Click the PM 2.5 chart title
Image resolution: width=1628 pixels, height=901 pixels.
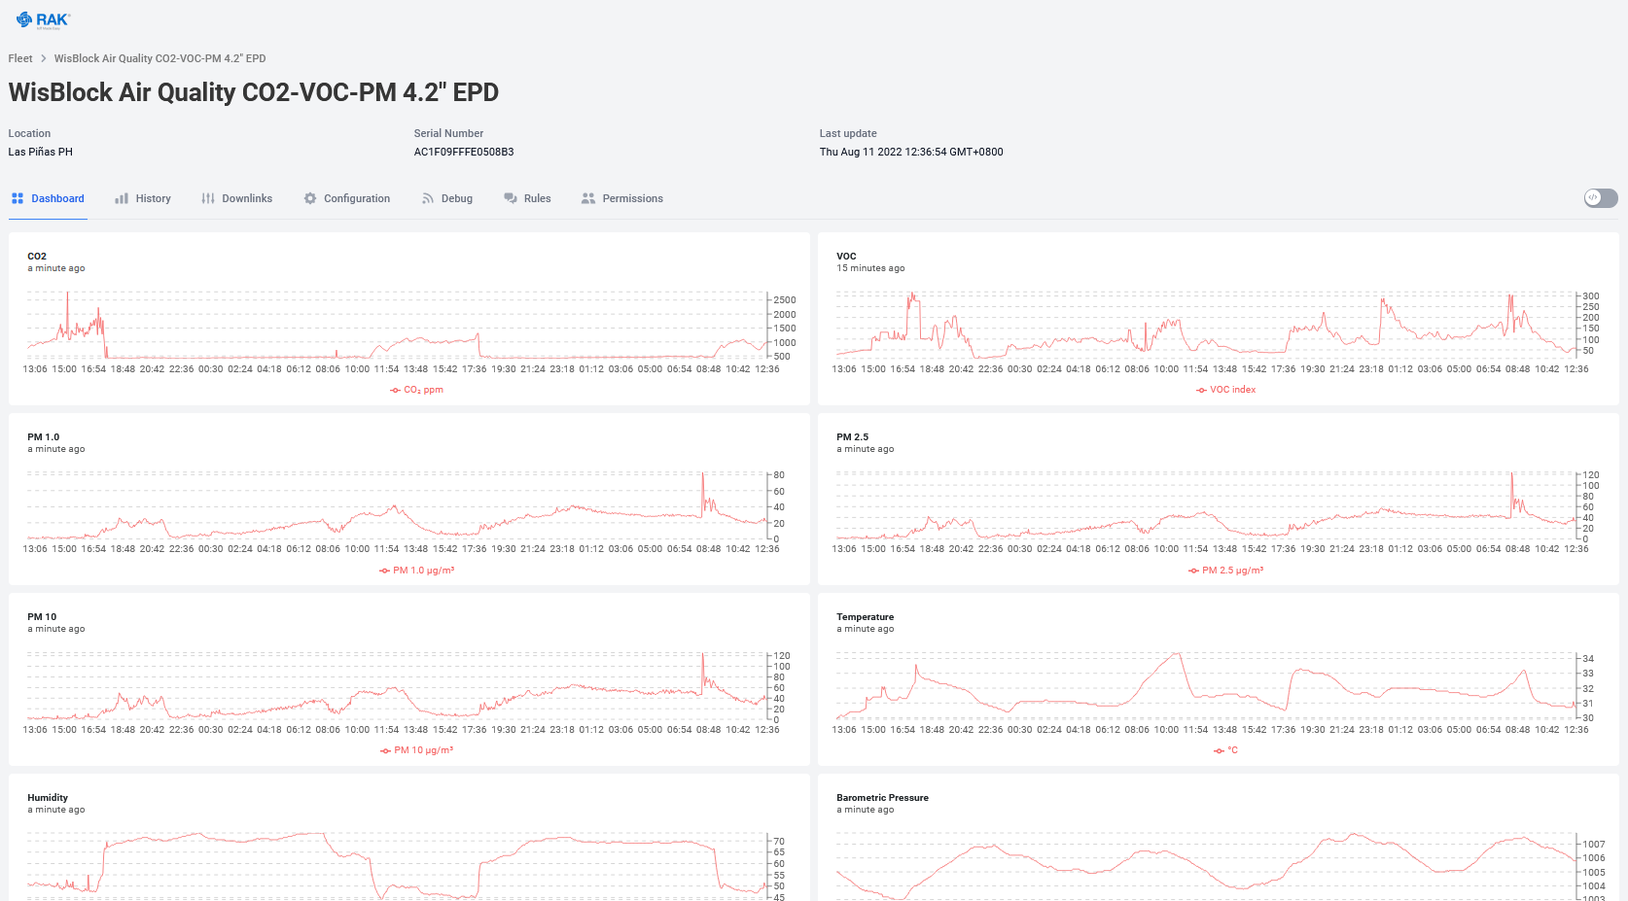[x=852, y=437]
